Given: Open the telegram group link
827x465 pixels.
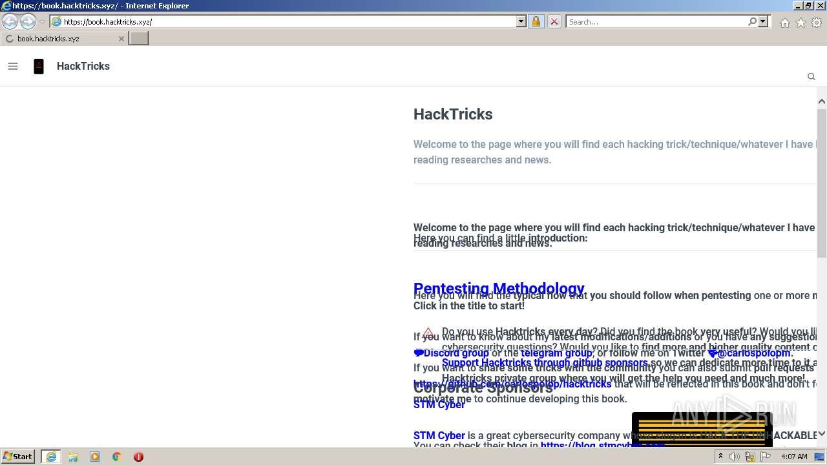Looking at the screenshot, I should 556,353.
